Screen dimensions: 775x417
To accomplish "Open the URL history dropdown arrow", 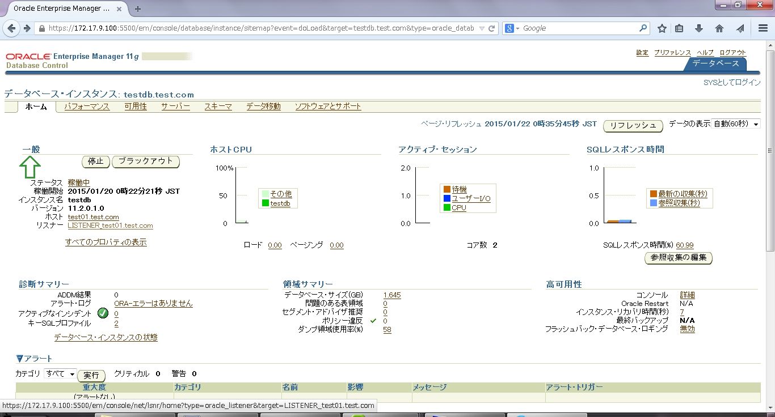I will [482, 28].
